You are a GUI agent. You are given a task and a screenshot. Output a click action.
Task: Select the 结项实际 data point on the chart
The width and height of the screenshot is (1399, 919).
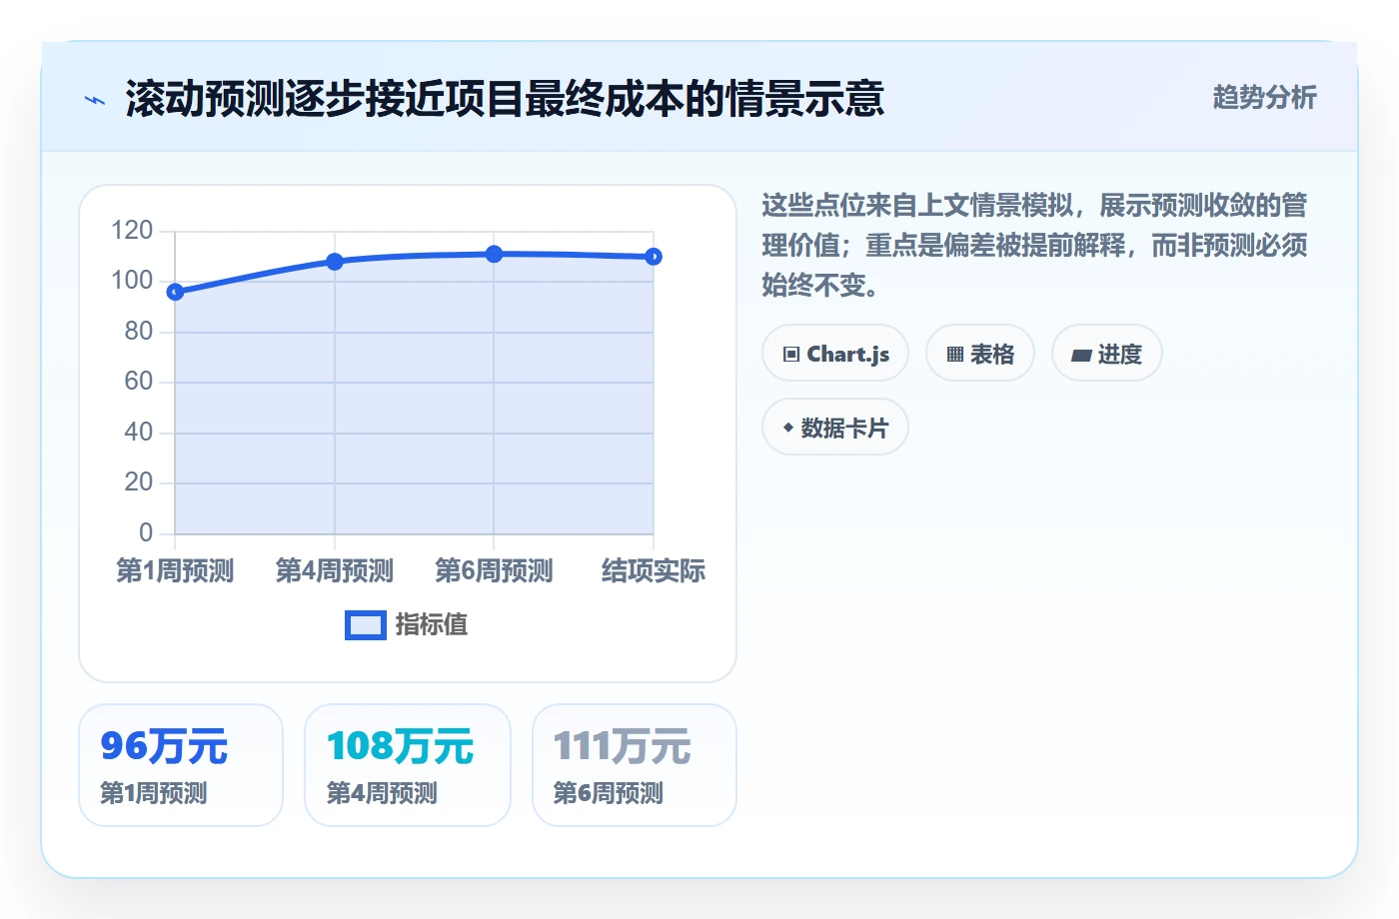[654, 257]
